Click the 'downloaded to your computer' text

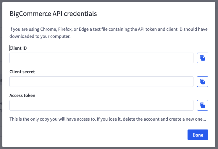pyautogui.click(x=40, y=36)
